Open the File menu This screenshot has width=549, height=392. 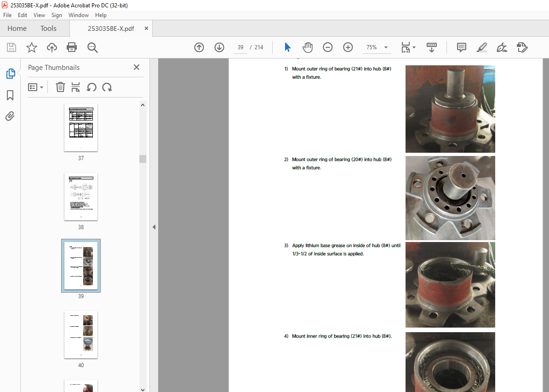[x=7, y=15]
